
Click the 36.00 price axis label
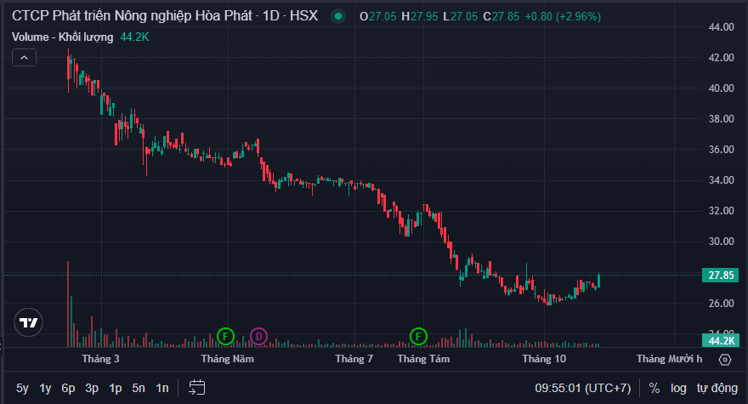(721, 150)
